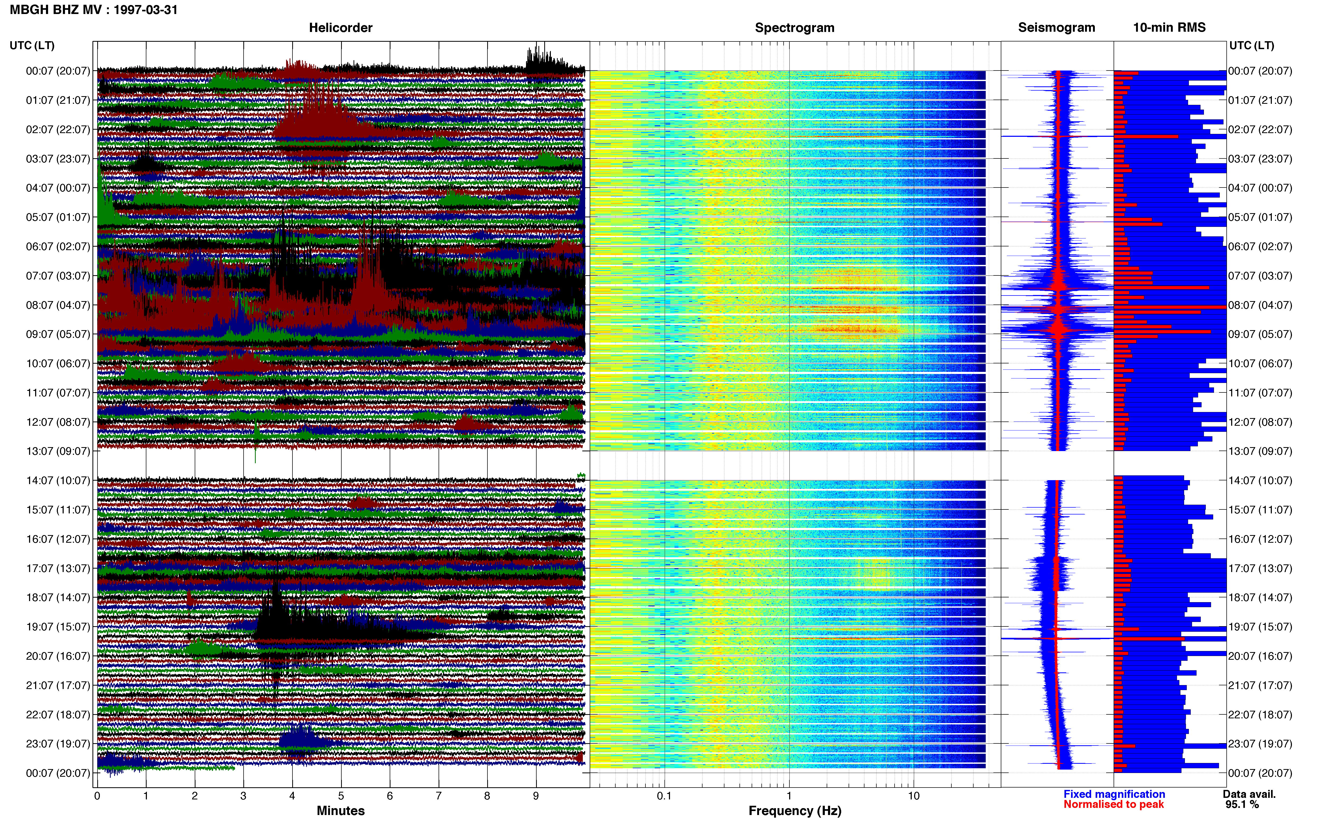1326x829 pixels.
Task: Click the '0.1' frequency axis tick label
Action: click(664, 795)
